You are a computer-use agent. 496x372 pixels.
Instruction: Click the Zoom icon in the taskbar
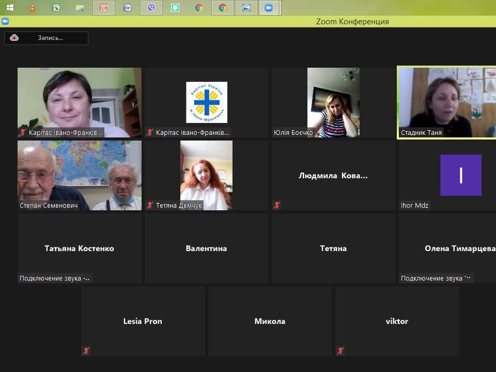click(x=268, y=8)
